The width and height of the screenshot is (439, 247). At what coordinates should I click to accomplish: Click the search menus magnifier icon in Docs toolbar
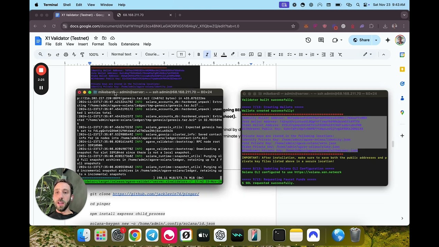click(x=40, y=54)
